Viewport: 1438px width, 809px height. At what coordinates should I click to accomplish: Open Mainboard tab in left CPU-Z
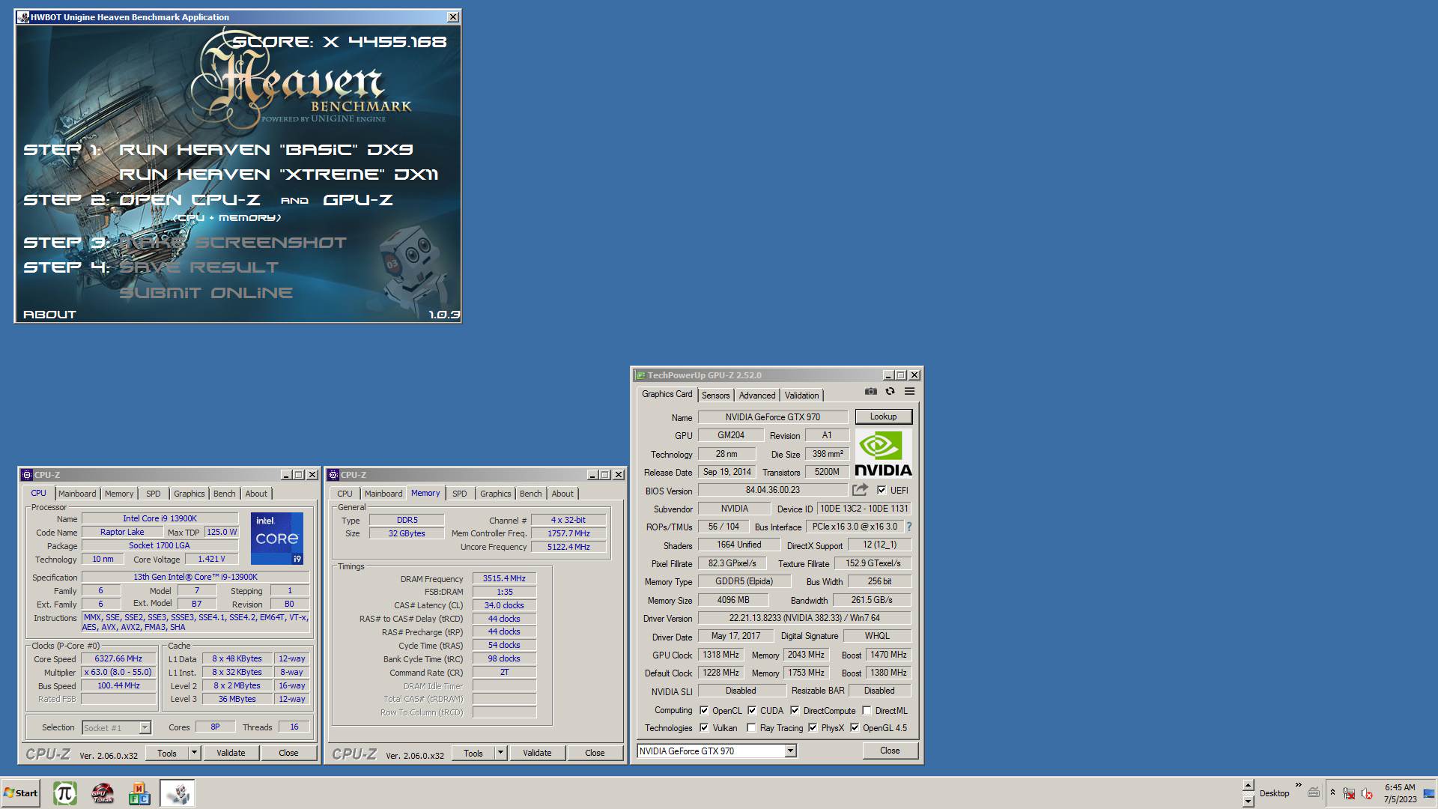pos(77,494)
